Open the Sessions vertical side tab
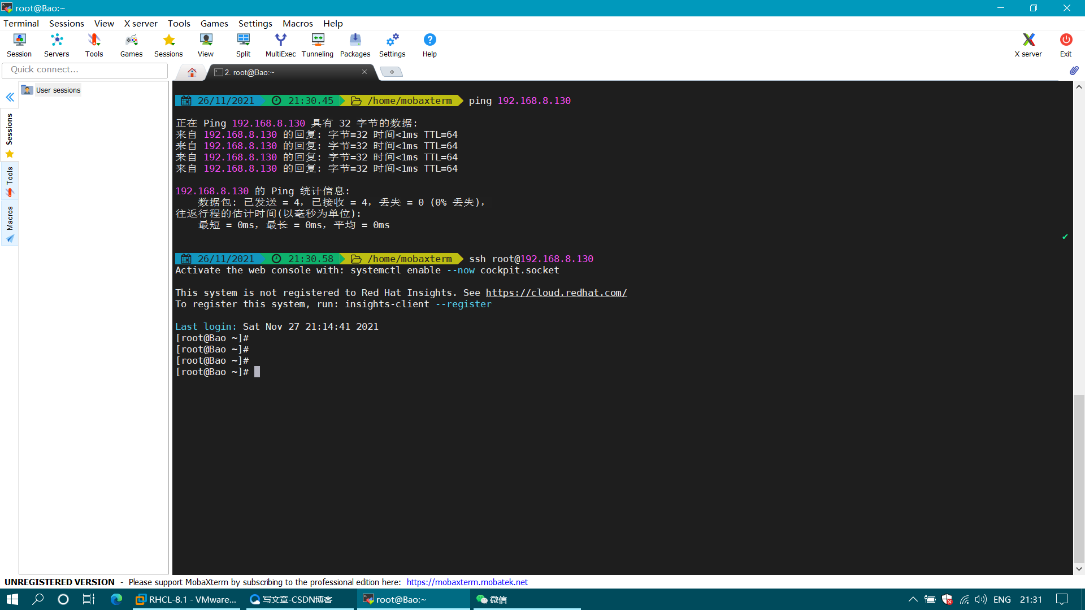Screen dimensions: 1085x610 pos(10,136)
